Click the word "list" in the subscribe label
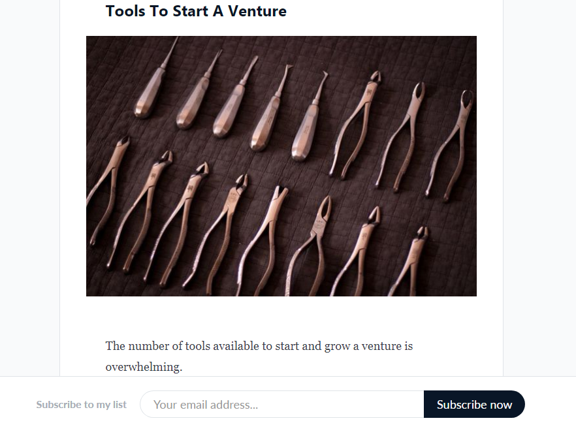Image resolution: width=576 pixels, height=427 pixels. (x=120, y=405)
